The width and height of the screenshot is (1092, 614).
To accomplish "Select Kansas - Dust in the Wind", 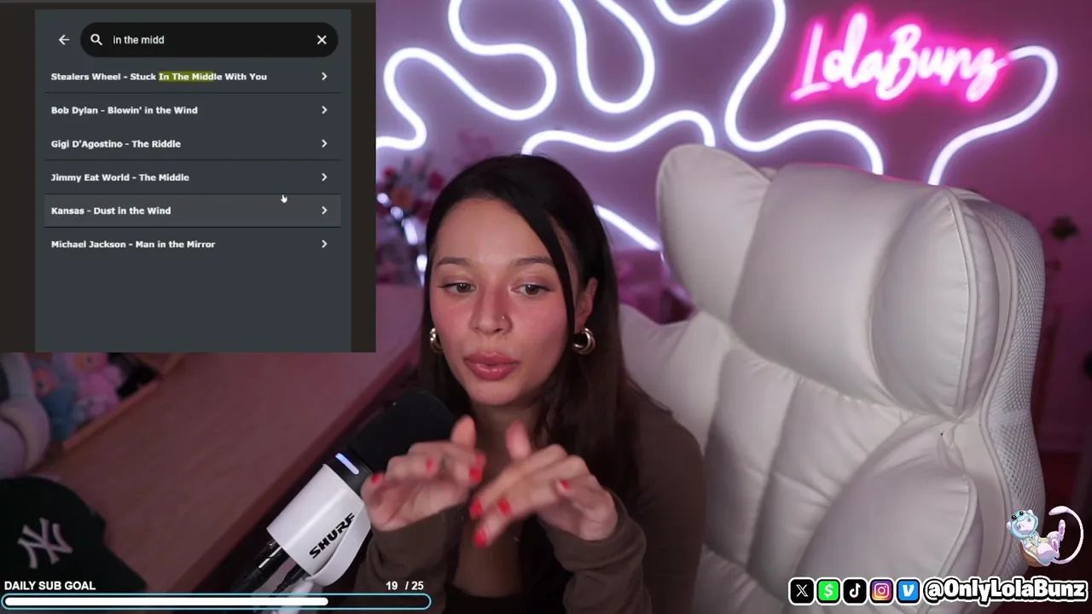I will (193, 211).
